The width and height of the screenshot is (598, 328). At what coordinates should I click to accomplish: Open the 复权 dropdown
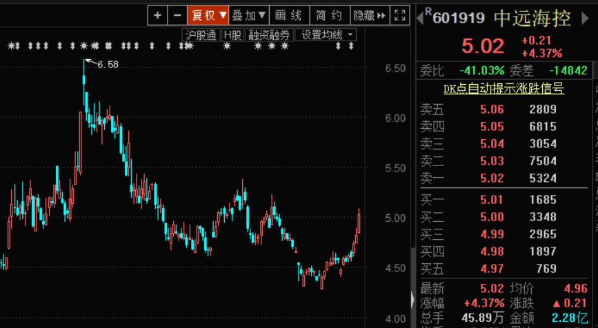pos(208,15)
